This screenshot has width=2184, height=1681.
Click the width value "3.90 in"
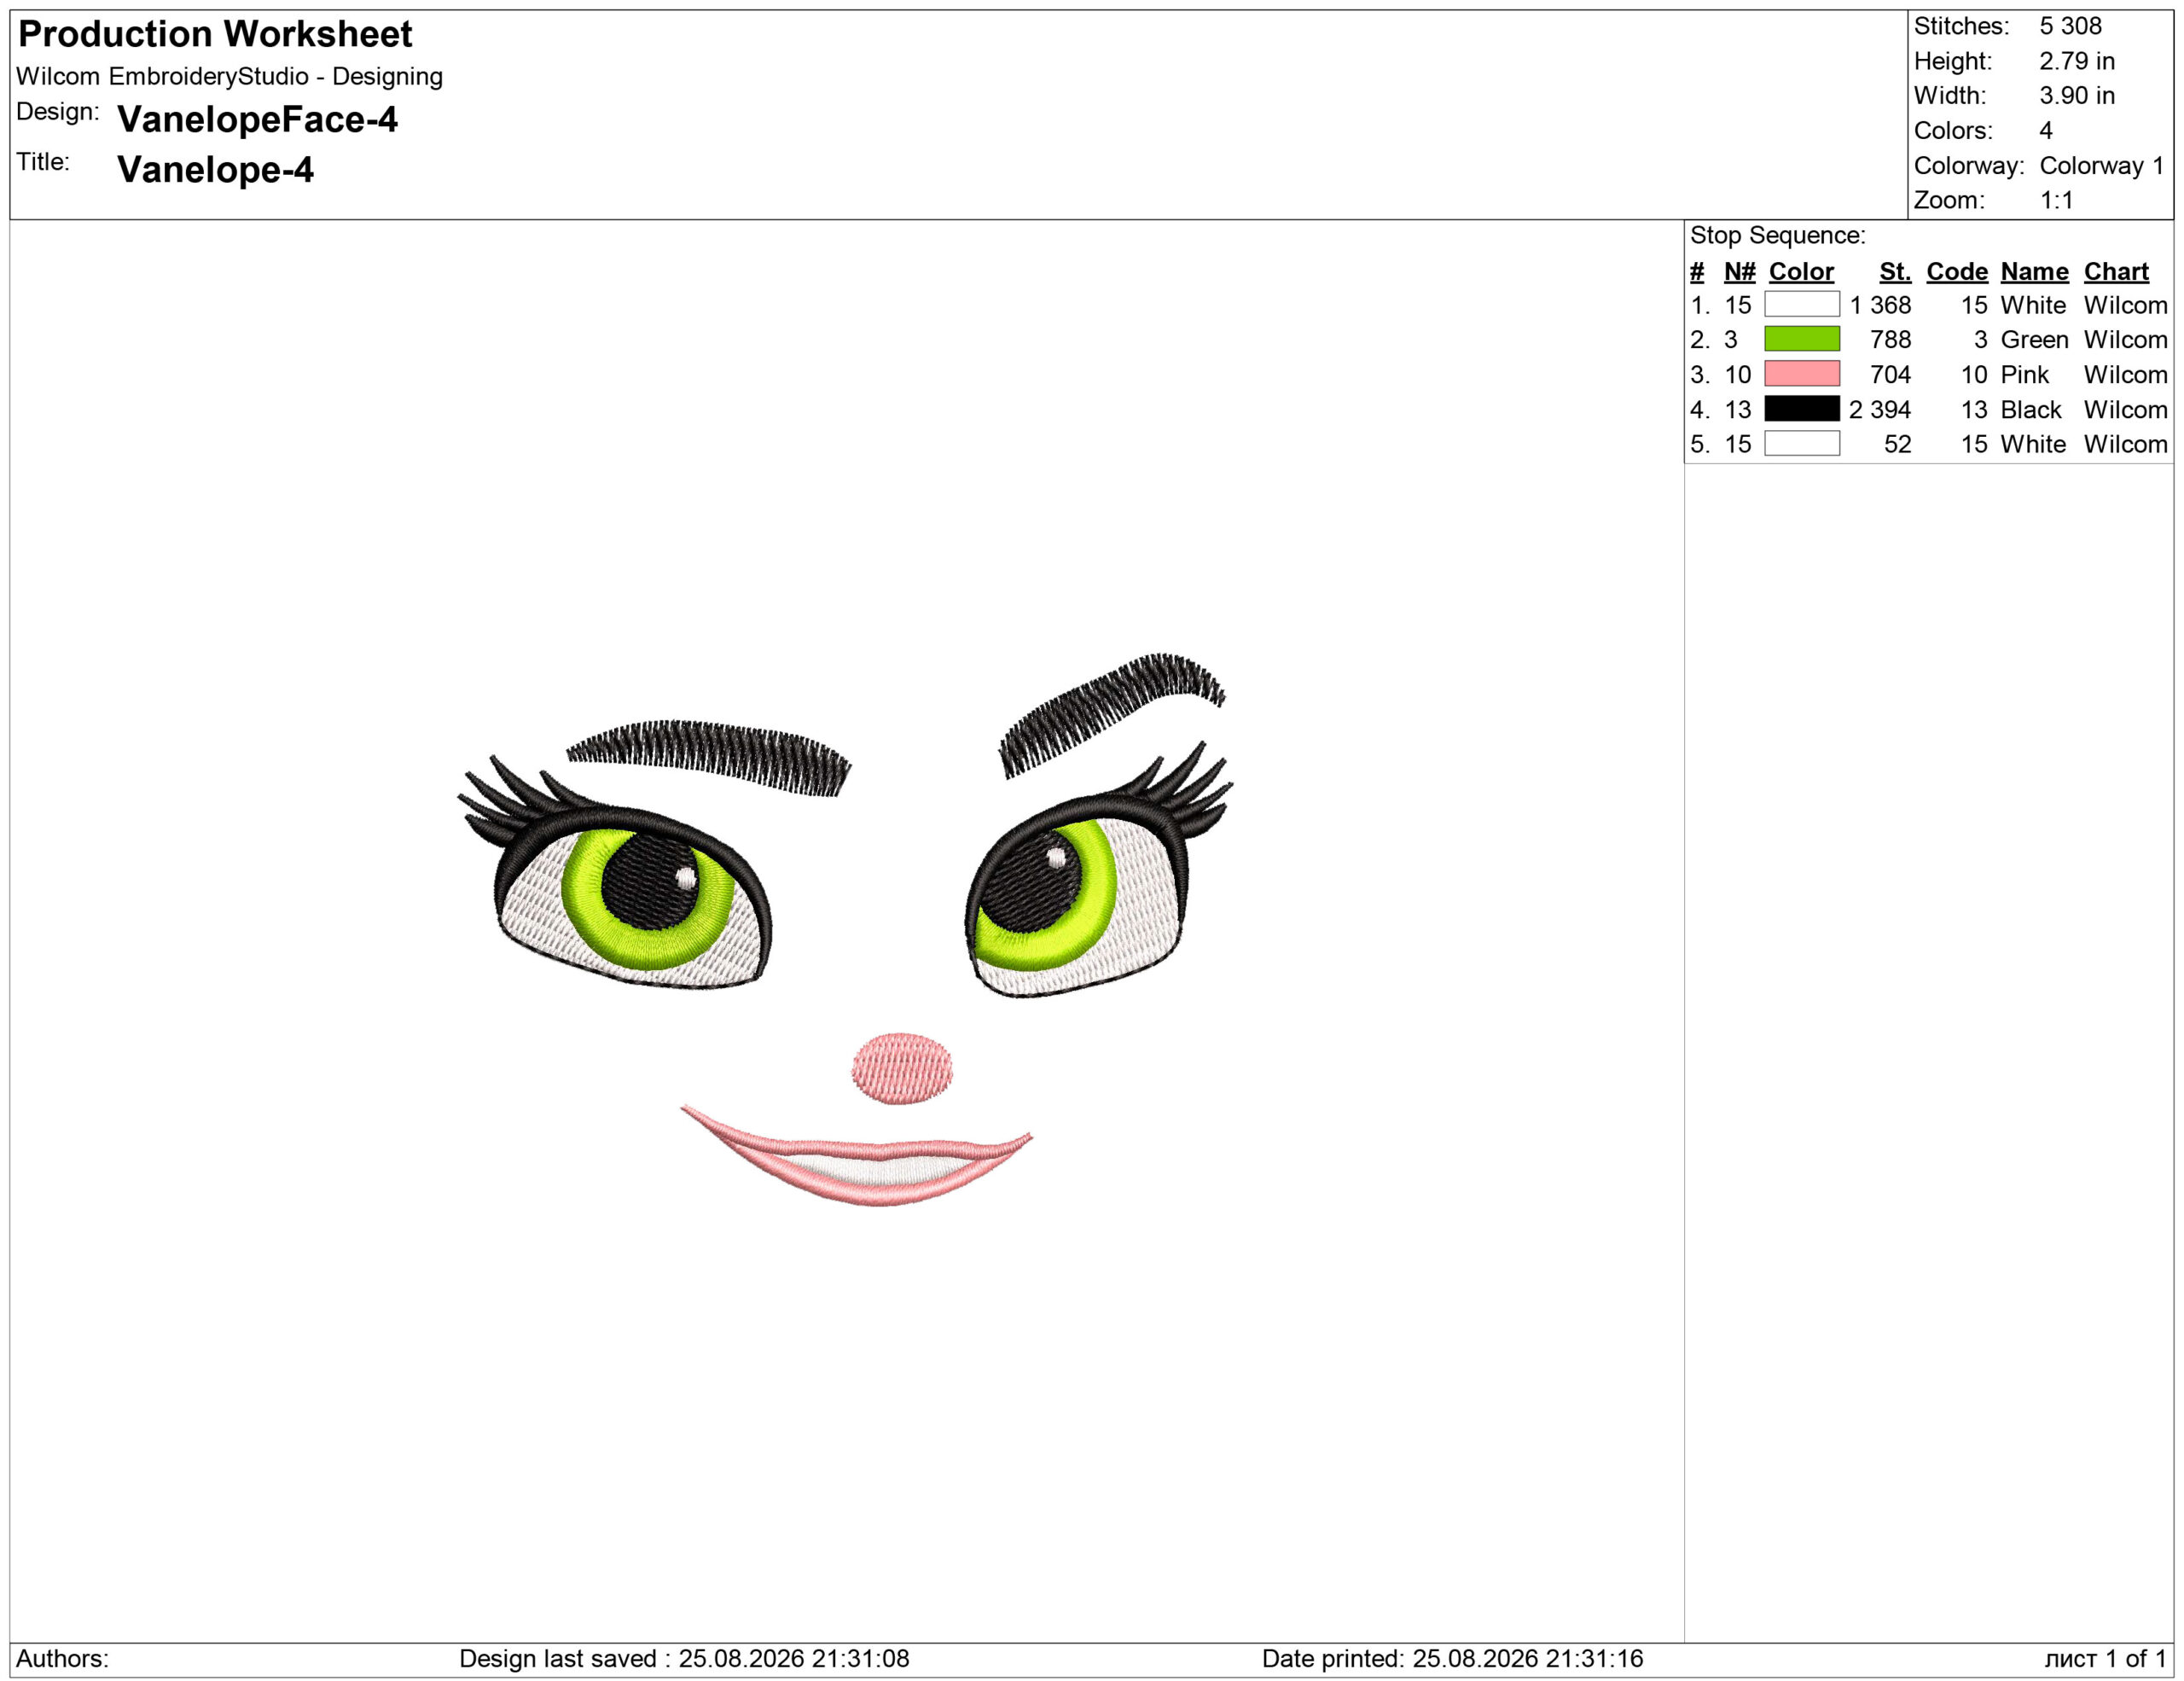2077,96
